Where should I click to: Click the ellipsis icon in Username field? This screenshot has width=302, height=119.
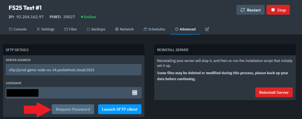point(134,93)
